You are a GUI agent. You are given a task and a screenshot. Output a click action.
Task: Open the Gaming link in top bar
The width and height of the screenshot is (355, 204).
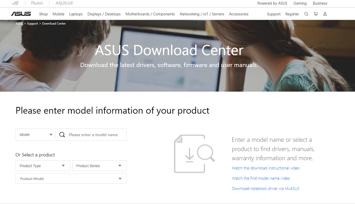pos(300,3)
